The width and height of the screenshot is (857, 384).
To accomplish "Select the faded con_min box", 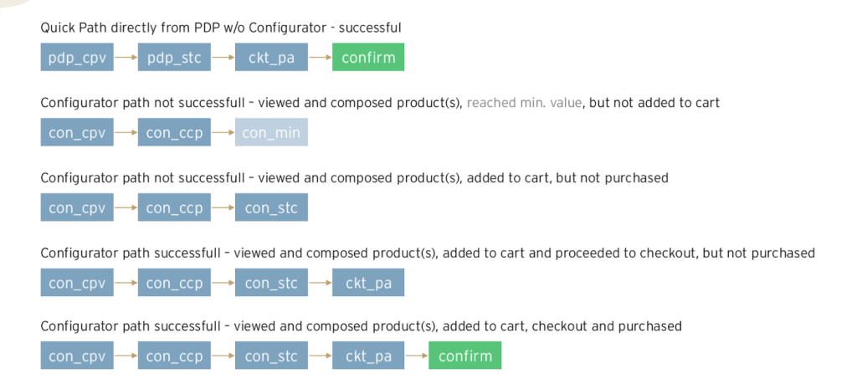I will [x=271, y=133].
